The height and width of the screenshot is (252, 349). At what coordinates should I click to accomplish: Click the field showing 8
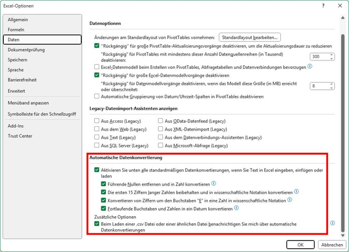point(320,86)
